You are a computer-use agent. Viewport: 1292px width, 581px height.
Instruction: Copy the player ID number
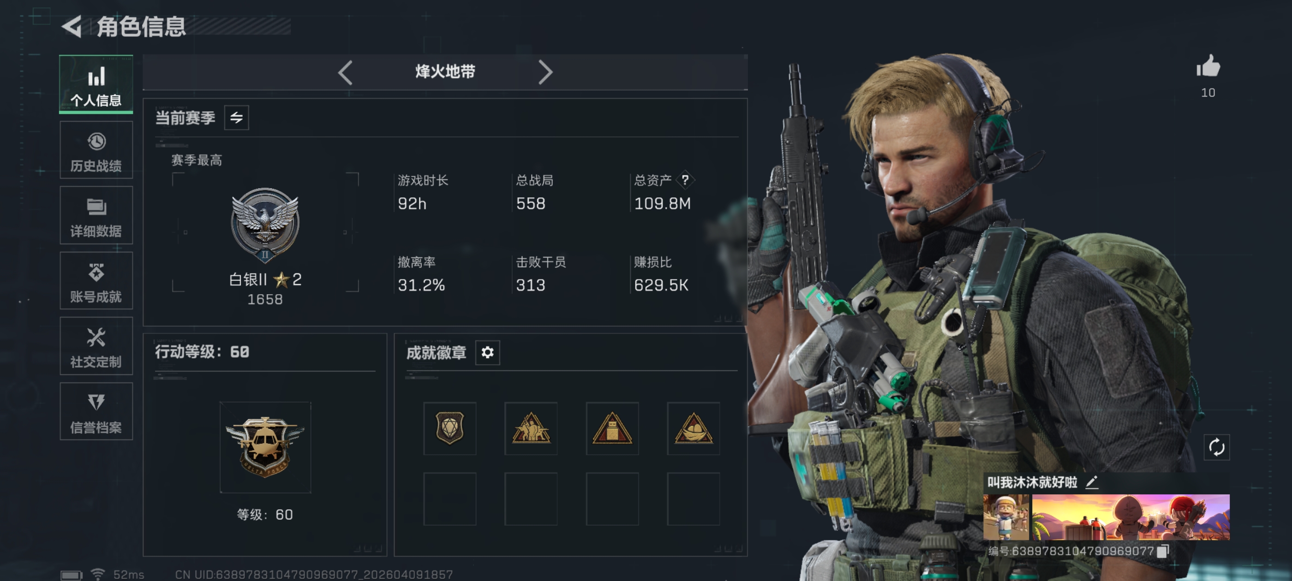[1163, 551]
